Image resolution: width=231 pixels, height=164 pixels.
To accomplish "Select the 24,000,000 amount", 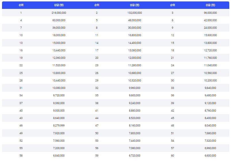I will click(x=210, y=28).
